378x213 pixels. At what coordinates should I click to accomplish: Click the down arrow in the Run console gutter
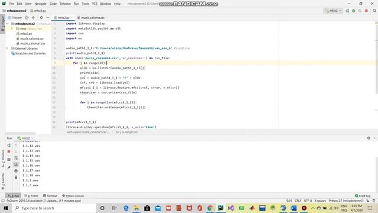16,151
